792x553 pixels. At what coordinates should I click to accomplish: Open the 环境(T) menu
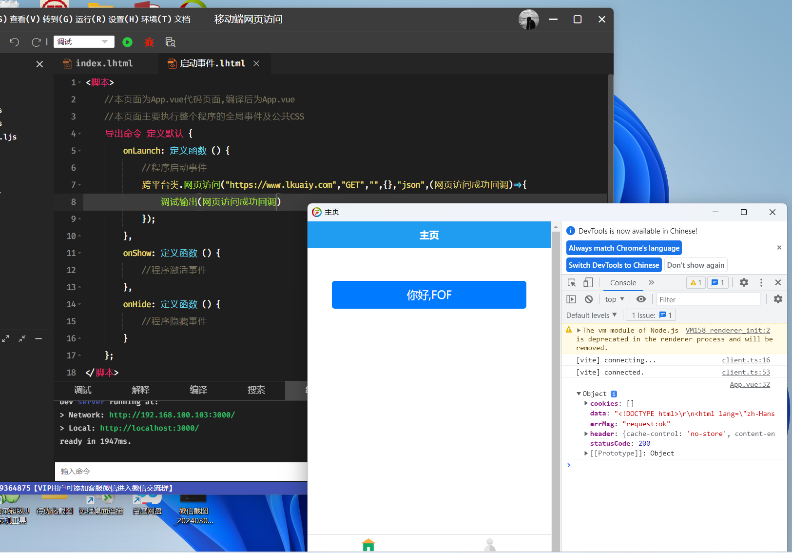156,20
